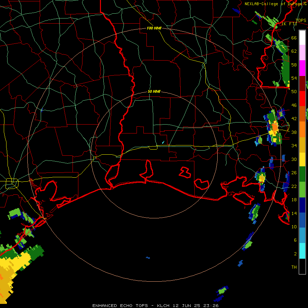The height and width of the screenshot is (308, 308).
Task: Select the cyan 10 kft legend swatch
Action: tap(302, 251)
